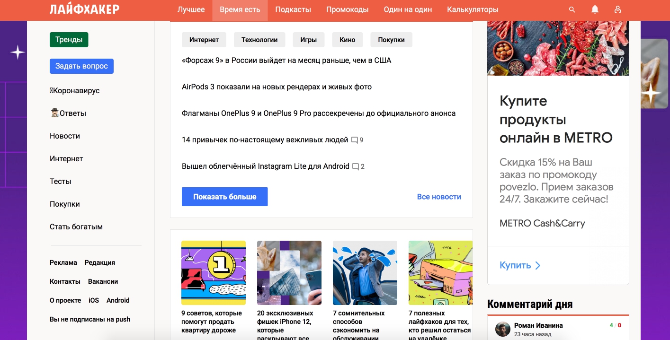This screenshot has width=670, height=340.
Task: Select the Интернет filter chip
Action: pos(204,40)
